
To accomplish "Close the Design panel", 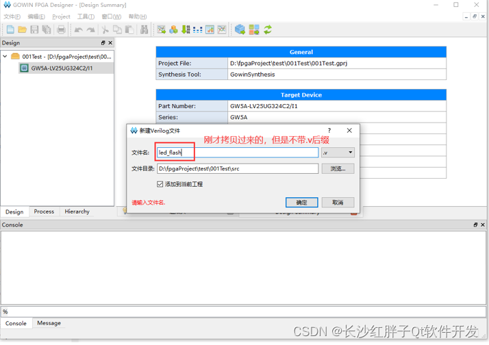I will click(110, 43).
